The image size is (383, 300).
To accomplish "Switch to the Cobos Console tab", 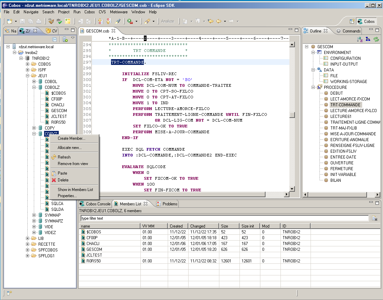I will pyautogui.click(x=95, y=204).
